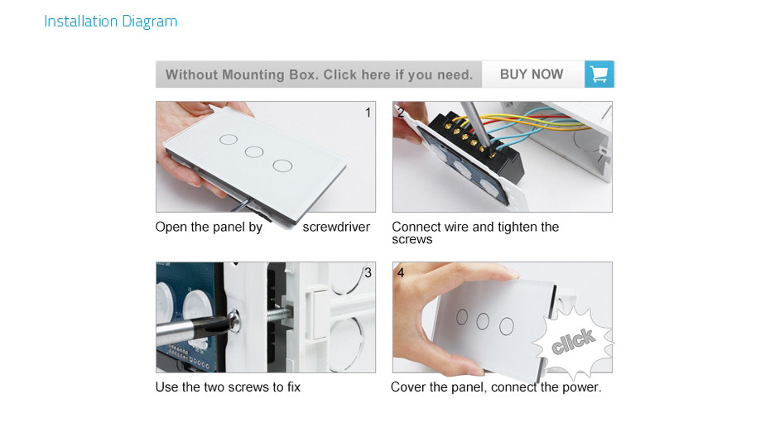Screen dimensions: 770x437
Task: Click the third touch circle in step 1
Action: pyautogui.click(x=282, y=166)
